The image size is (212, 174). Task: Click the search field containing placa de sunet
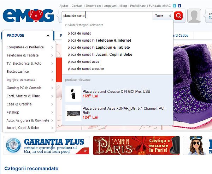(107, 16)
